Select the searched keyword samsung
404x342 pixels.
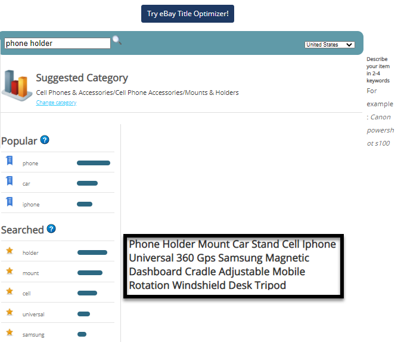click(x=33, y=335)
